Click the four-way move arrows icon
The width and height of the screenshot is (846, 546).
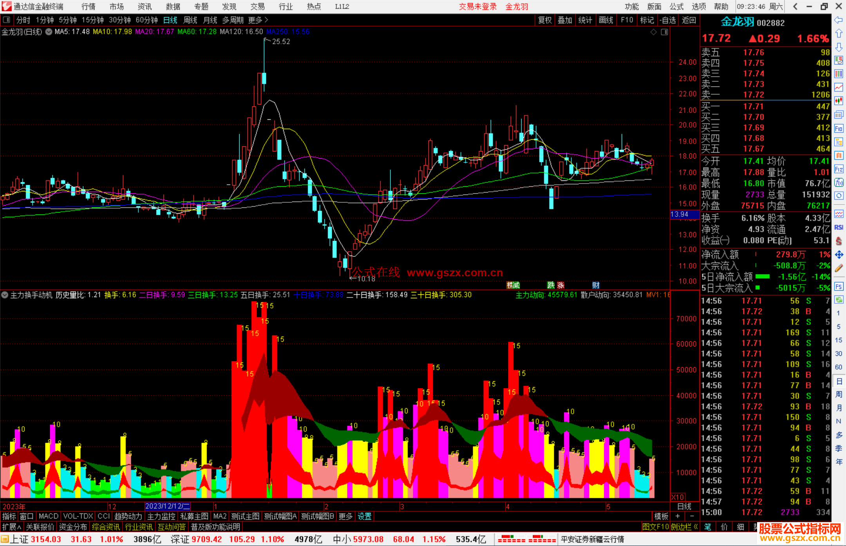[839, 255]
